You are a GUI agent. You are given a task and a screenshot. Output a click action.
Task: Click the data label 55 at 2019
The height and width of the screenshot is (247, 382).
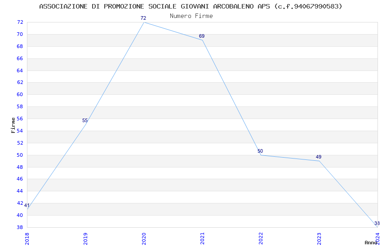85,120
